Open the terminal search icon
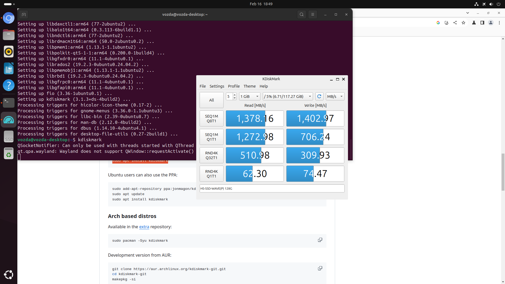505x284 pixels. point(302,14)
